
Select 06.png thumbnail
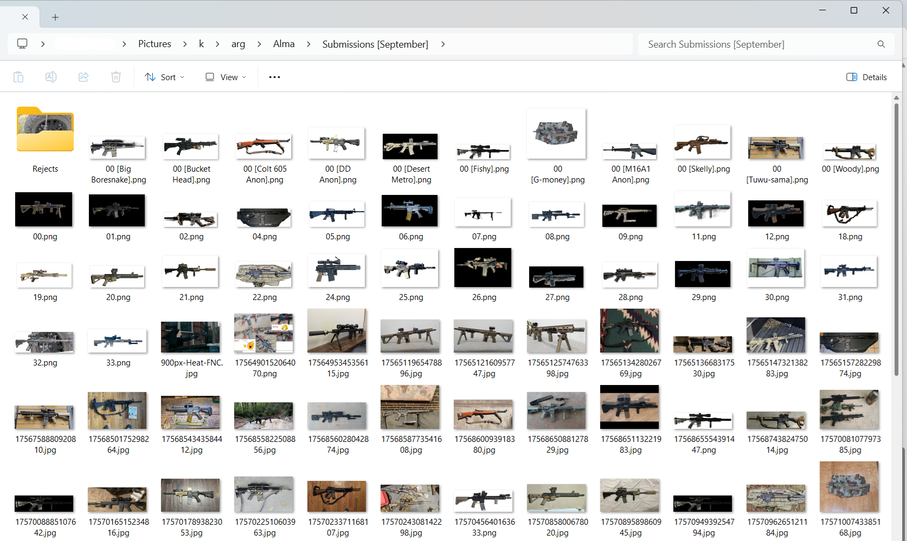point(410,211)
